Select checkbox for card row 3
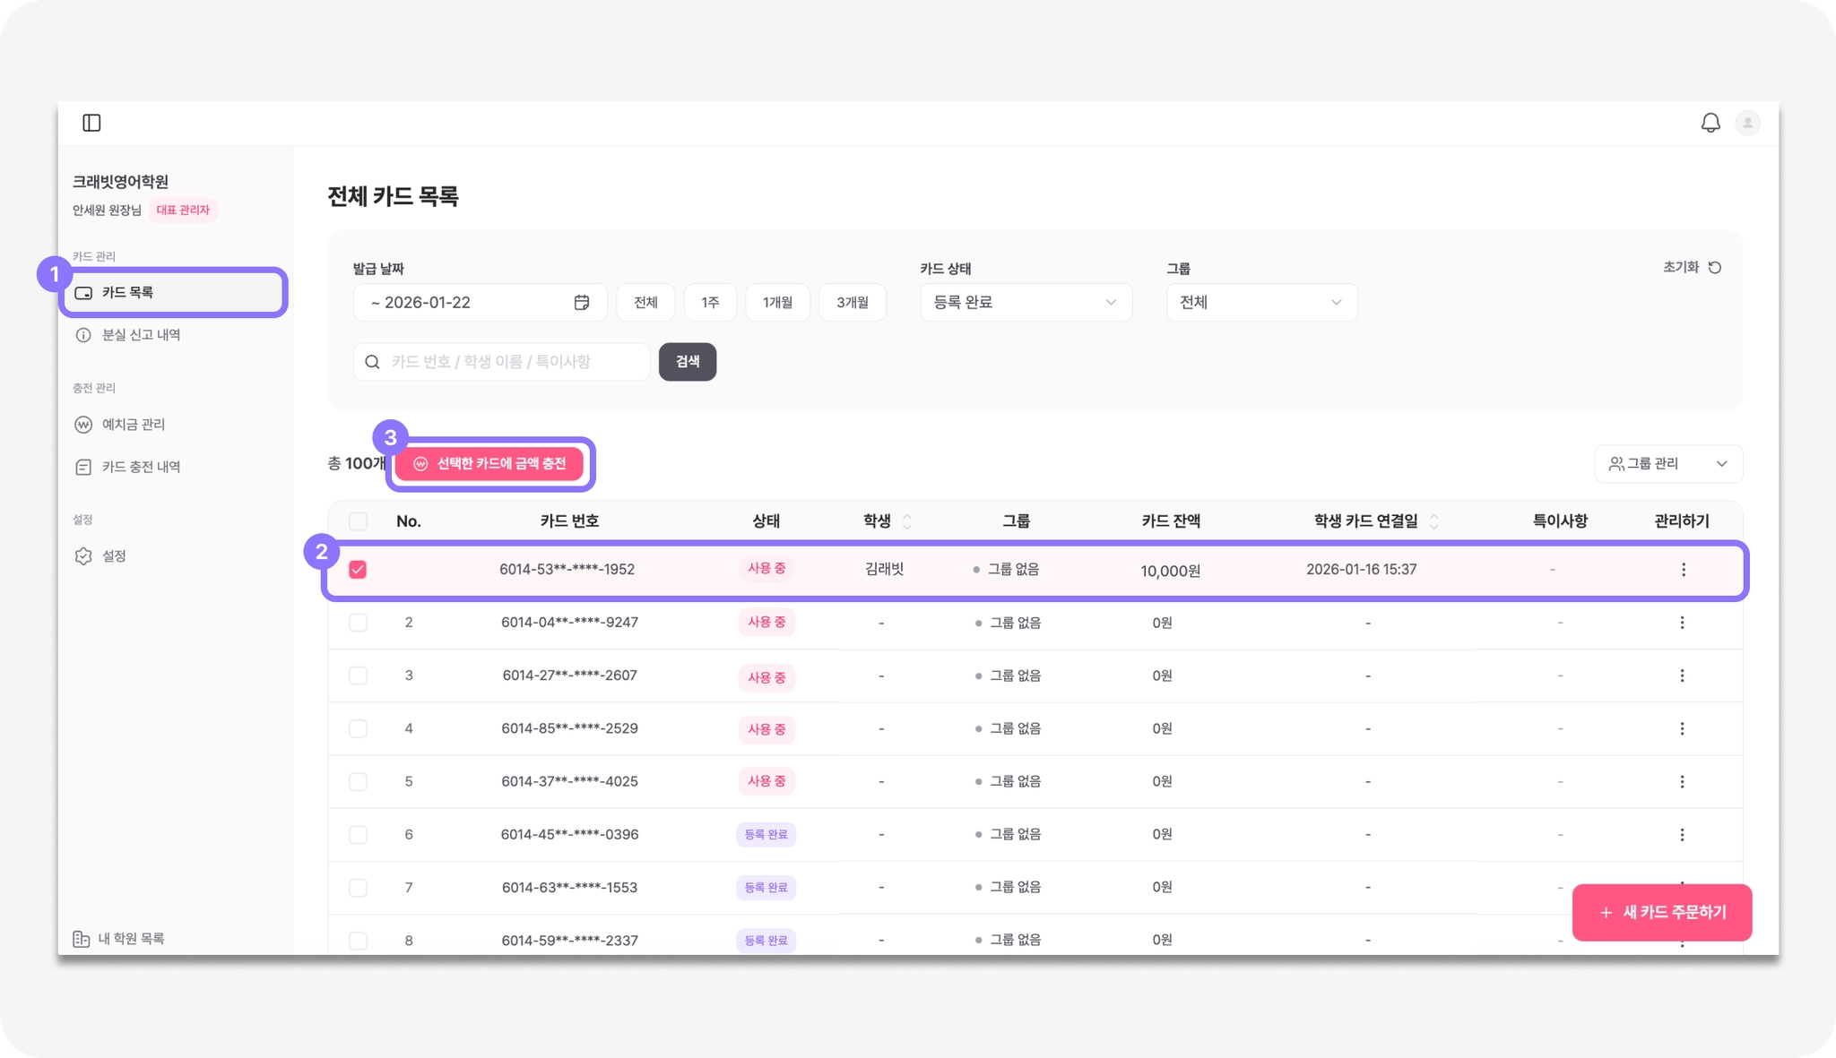This screenshot has width=1836, height=1058. (358, 675)
